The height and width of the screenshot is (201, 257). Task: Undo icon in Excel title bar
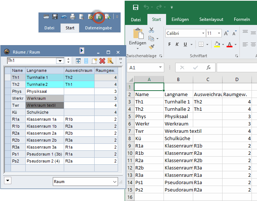tap(146, 7)
